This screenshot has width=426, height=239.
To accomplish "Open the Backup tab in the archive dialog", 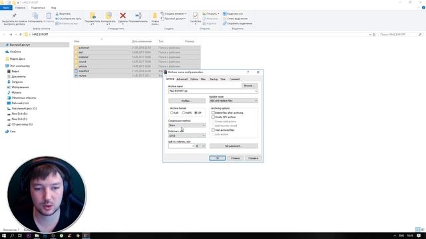I will click(x=214, y=79).
